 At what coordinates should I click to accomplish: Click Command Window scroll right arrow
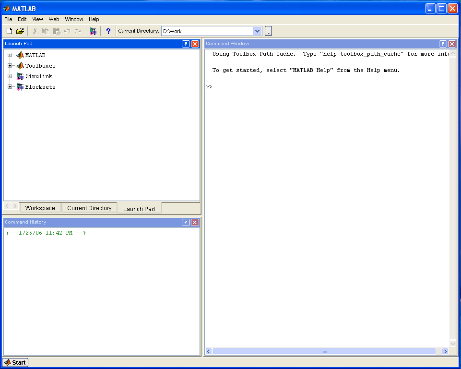pyautogui.click(x=445, y=351)
